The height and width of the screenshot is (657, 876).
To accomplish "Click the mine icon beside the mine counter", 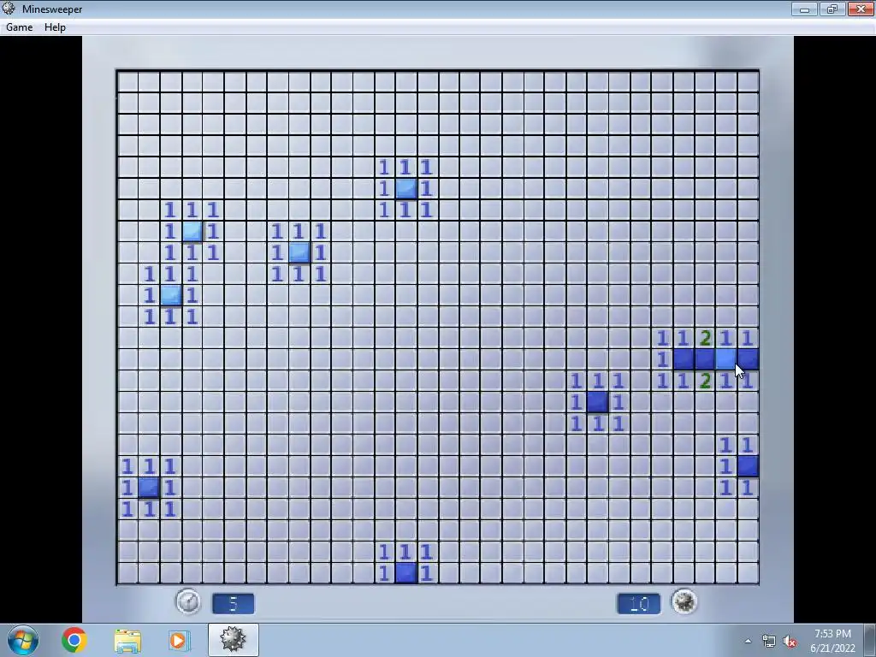I will [x=684, y=602].
